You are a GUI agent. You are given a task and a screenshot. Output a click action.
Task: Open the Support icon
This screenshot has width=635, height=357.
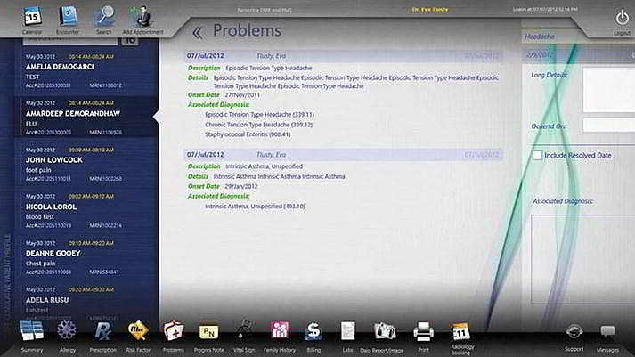point(574,331)
